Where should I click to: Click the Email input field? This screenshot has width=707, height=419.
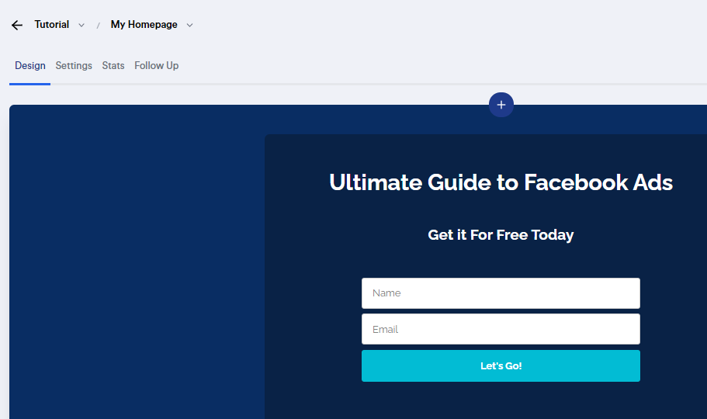click(x=501, y=329)
